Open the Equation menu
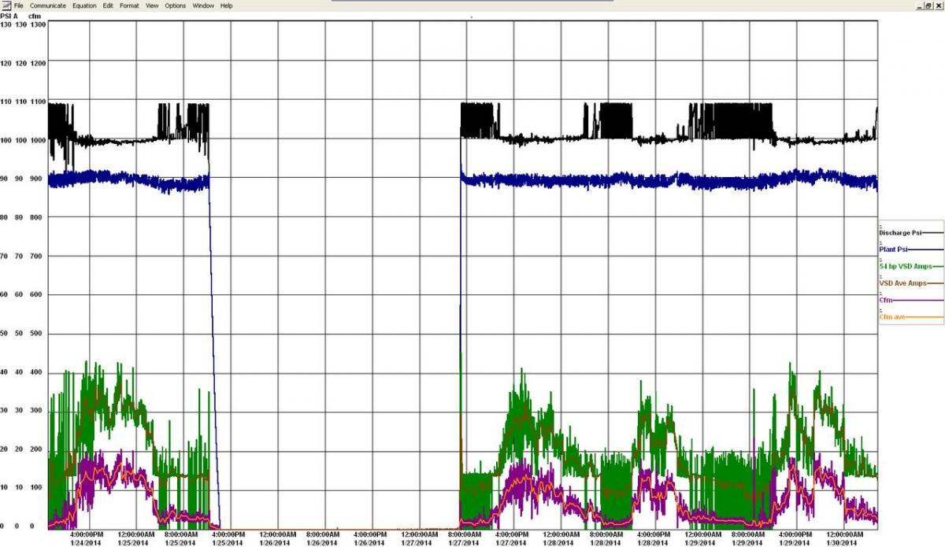This screenshot has width=945, height=547. click(84, 6)
